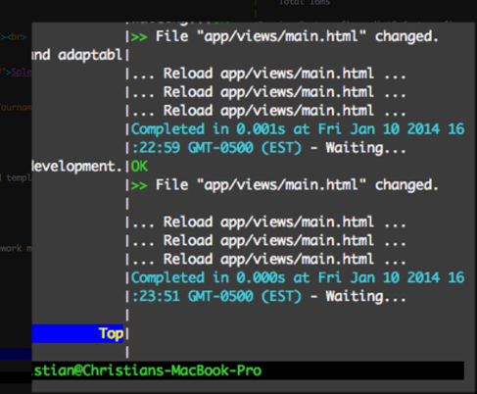Image resolution: width=477 pixels, height=394 pixels.
Task: Click "Completed in 0.000s" line
Action: [x=298, y=278]
